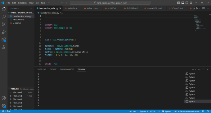Maximize the panel with chevron up
Screen dimensions: 211x113
(204, 69)
